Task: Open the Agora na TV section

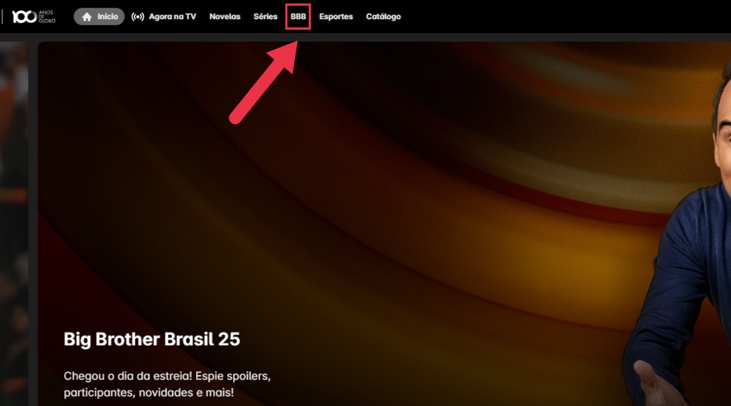Action: [172, 16]
